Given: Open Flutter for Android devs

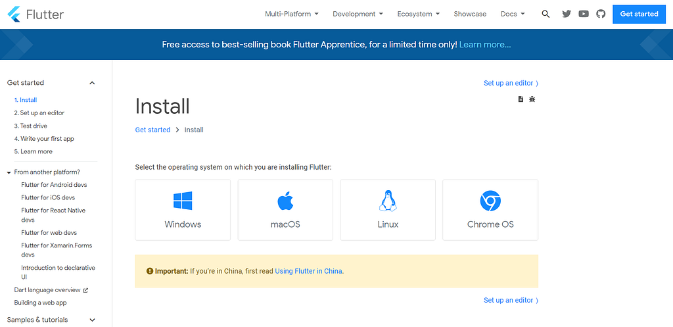Looking at the screenshot, I should coord(54,185).
